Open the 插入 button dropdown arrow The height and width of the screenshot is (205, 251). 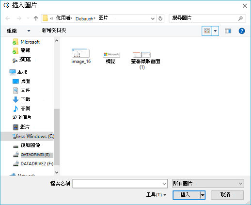(x=203, y=195)
